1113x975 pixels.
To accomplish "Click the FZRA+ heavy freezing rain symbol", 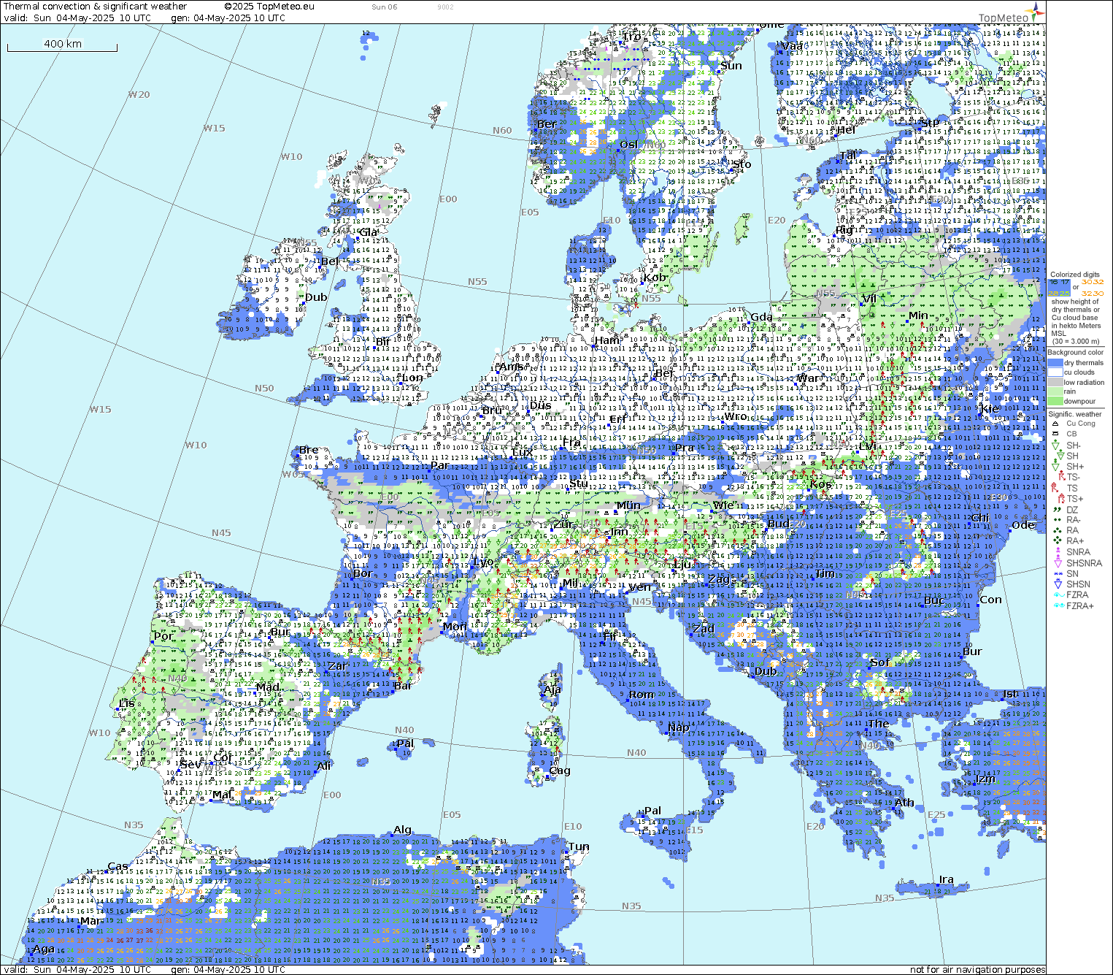I will point(1058,606).
